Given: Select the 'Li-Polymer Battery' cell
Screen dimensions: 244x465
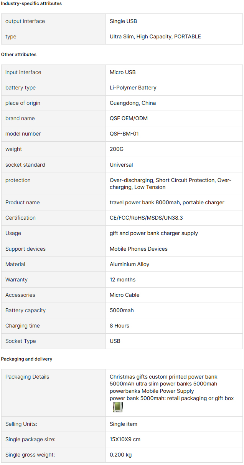Looking at the screenshot, I should (x=133, y=88).
